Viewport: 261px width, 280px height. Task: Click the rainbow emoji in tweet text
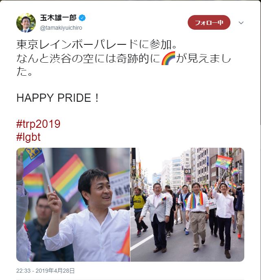click(x=168, y=58)
